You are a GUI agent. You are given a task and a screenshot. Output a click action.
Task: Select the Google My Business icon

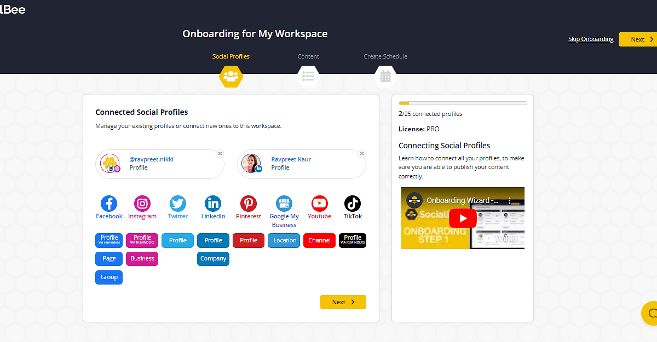click(284, 202)
